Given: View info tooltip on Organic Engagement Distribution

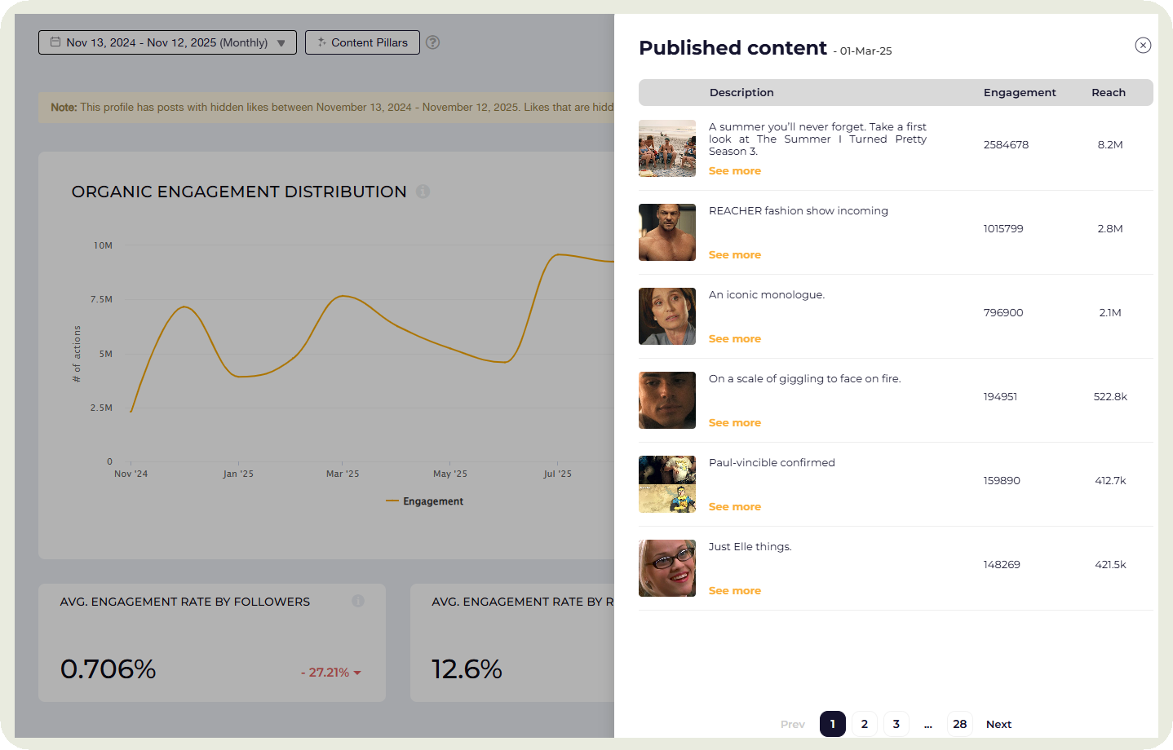Looking at the screenshot, I should pos(423,191).
